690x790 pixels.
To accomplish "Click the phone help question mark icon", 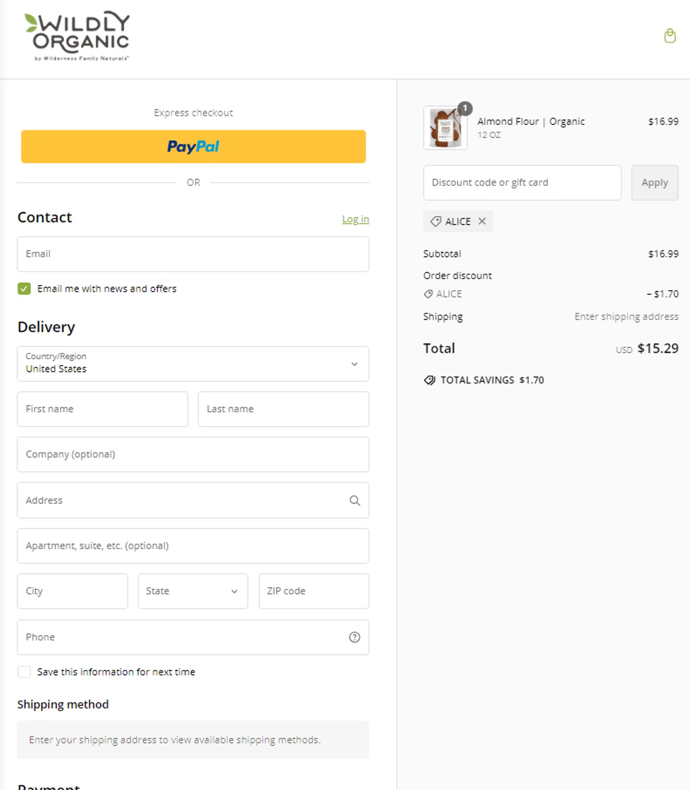I will pos(355,637).
